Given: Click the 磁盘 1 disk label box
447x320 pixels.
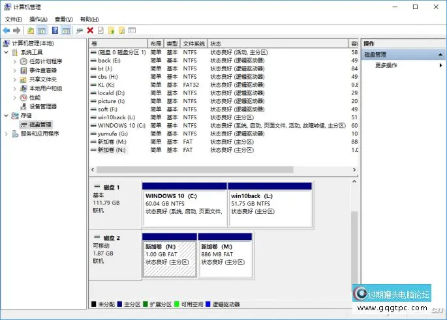Looking at the screenshot, I should coord(115,205).
